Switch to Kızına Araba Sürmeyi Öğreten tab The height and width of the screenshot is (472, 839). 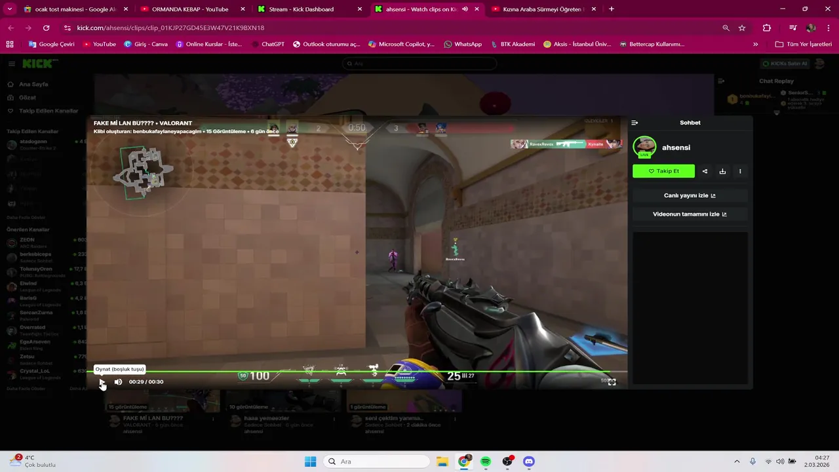click(x=543, y=9)
